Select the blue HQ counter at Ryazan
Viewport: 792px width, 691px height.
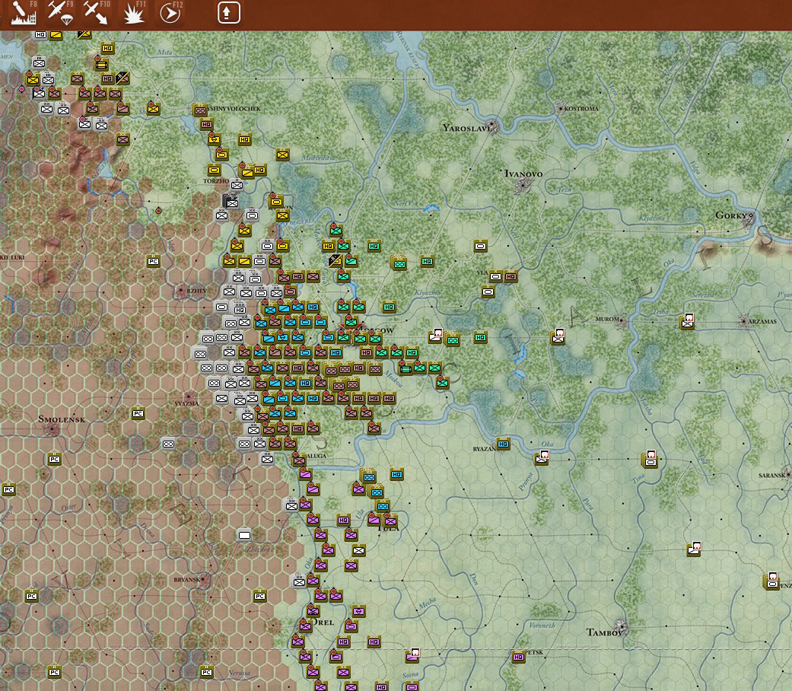503,444
